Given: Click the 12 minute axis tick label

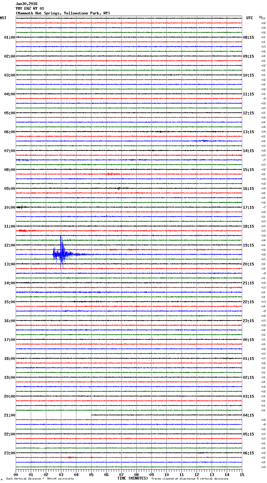Looking at the screenshot, I should pyautogui.click(x=197, y=475).
